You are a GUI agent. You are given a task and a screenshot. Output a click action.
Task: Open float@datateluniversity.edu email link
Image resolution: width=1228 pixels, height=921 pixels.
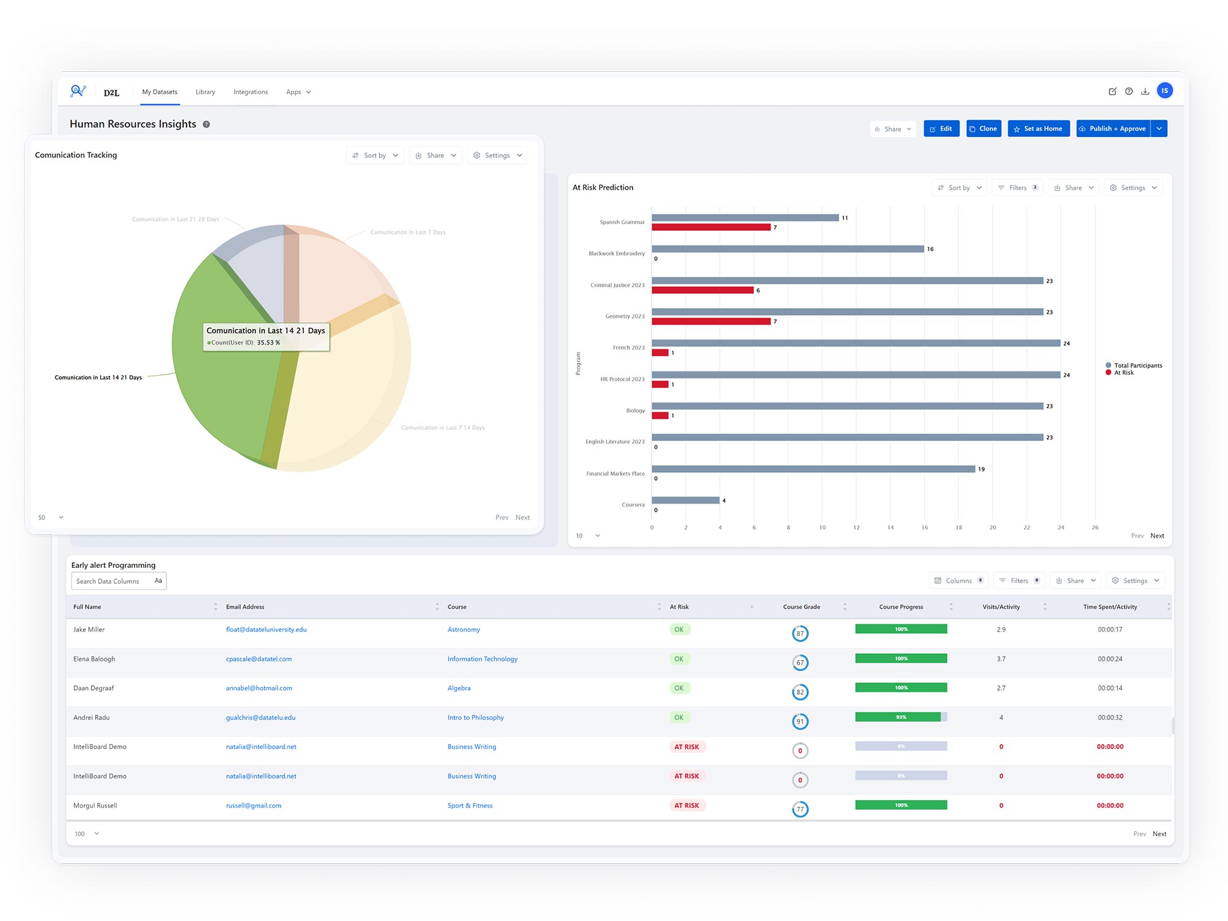tap(266, 629)
